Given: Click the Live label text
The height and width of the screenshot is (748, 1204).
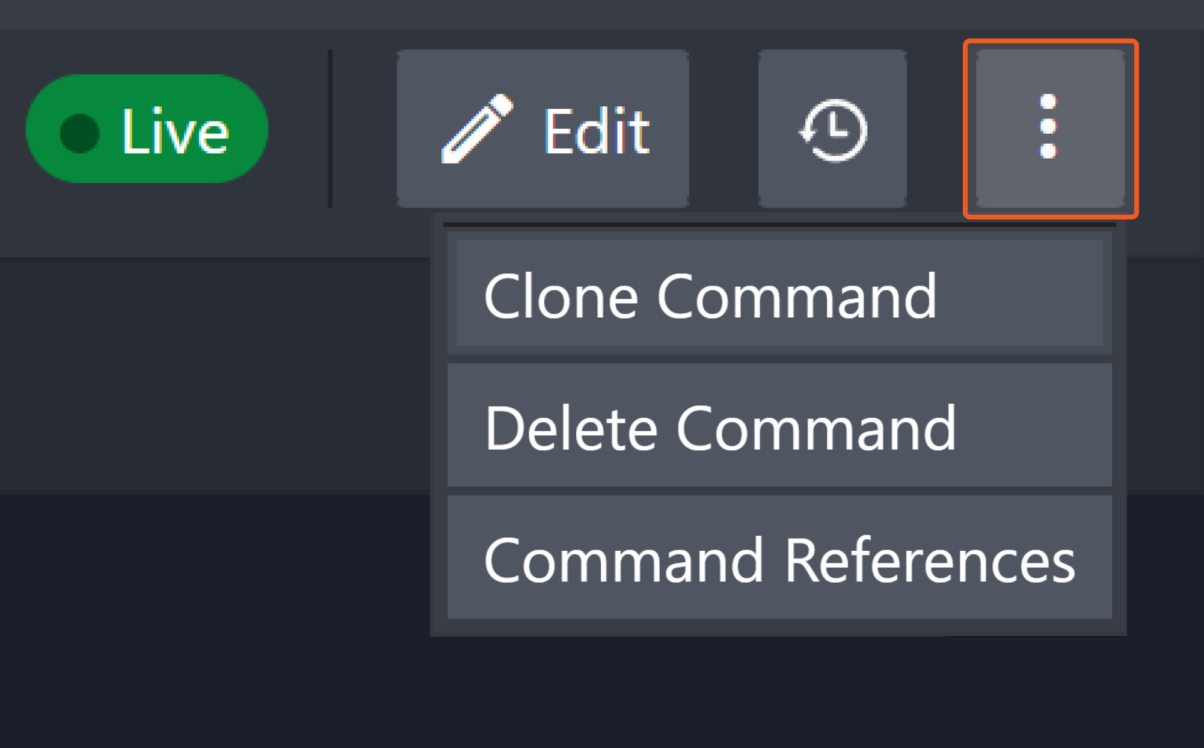Looking at the screenshot, I should 175,131.
